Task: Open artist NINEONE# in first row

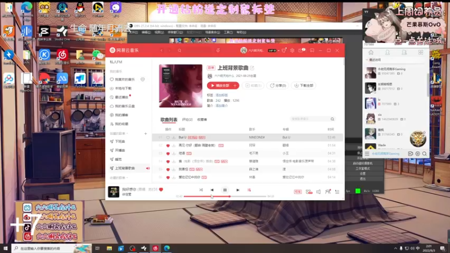Action: click(x=257, y=138)
